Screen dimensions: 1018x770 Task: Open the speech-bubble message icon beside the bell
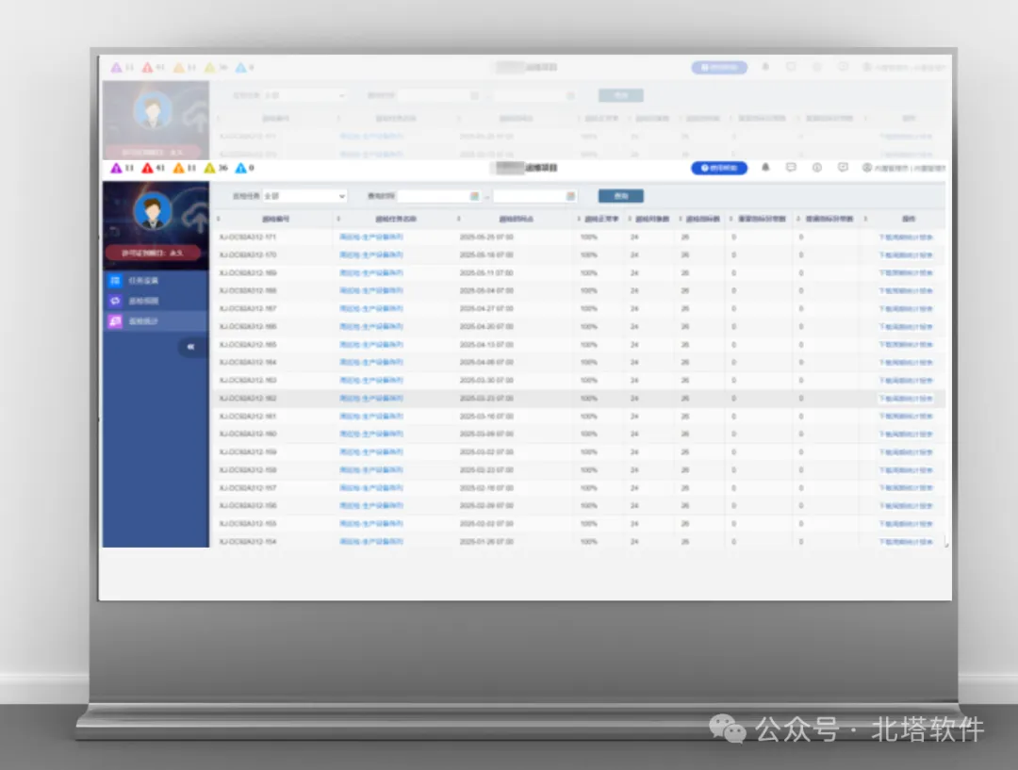(x=791, y=168)
